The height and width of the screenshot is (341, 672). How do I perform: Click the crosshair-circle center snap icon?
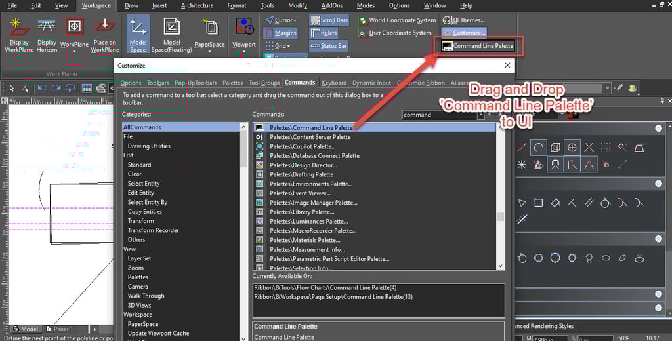point(572,148)
